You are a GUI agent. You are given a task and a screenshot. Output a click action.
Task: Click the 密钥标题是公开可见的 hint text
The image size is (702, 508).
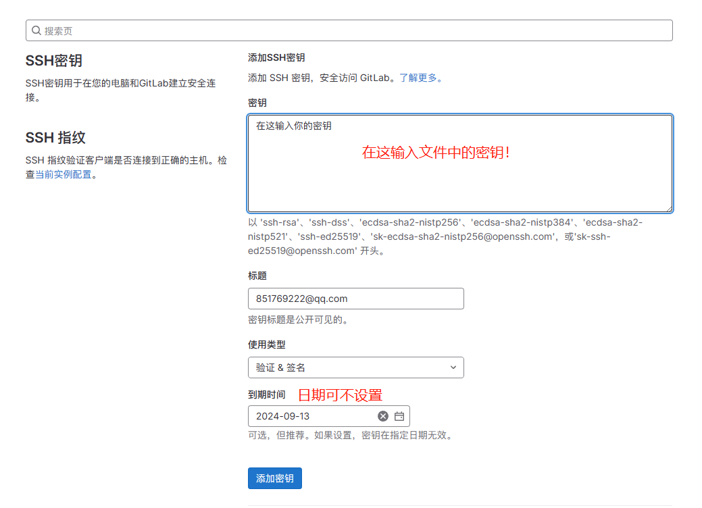(299, 320)
